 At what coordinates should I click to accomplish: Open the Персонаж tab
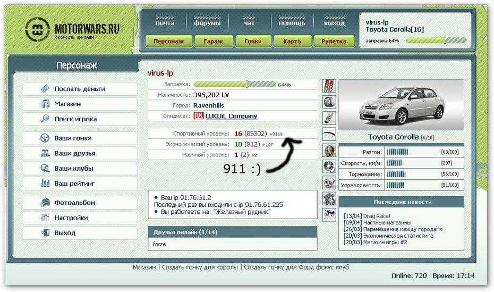click(168, 41)
